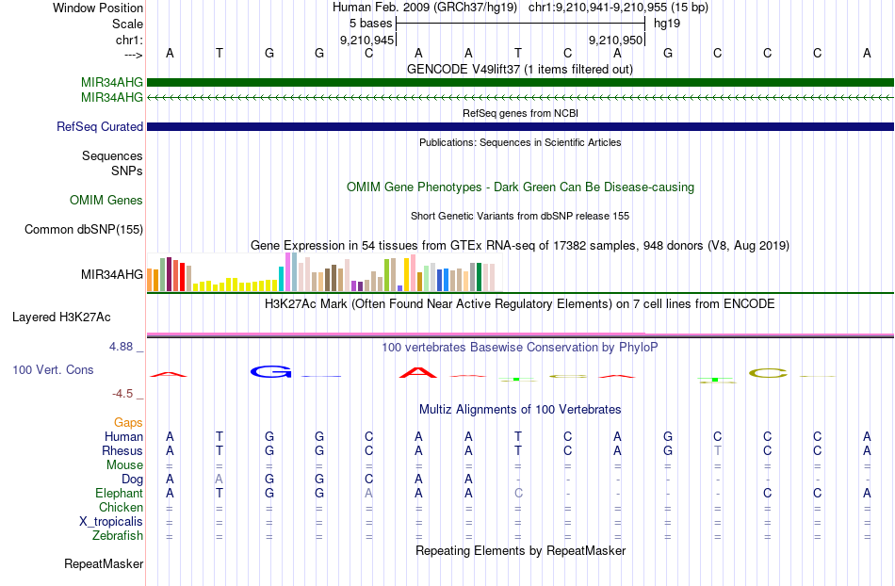Screen dimensions: 895x586
Task: Click the MIR34AHG label beside the solid green bar
Action: [x=112, y=82]
